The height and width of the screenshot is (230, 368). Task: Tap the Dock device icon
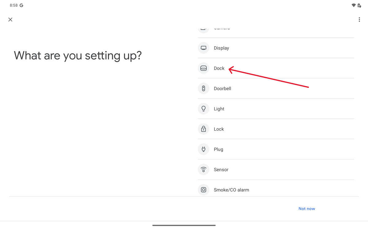203,68
